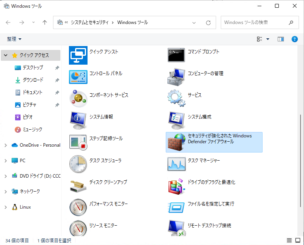Screen dimensions: 304x245
Task: Open the view options dropdown arrow
Action: (268, 39)
